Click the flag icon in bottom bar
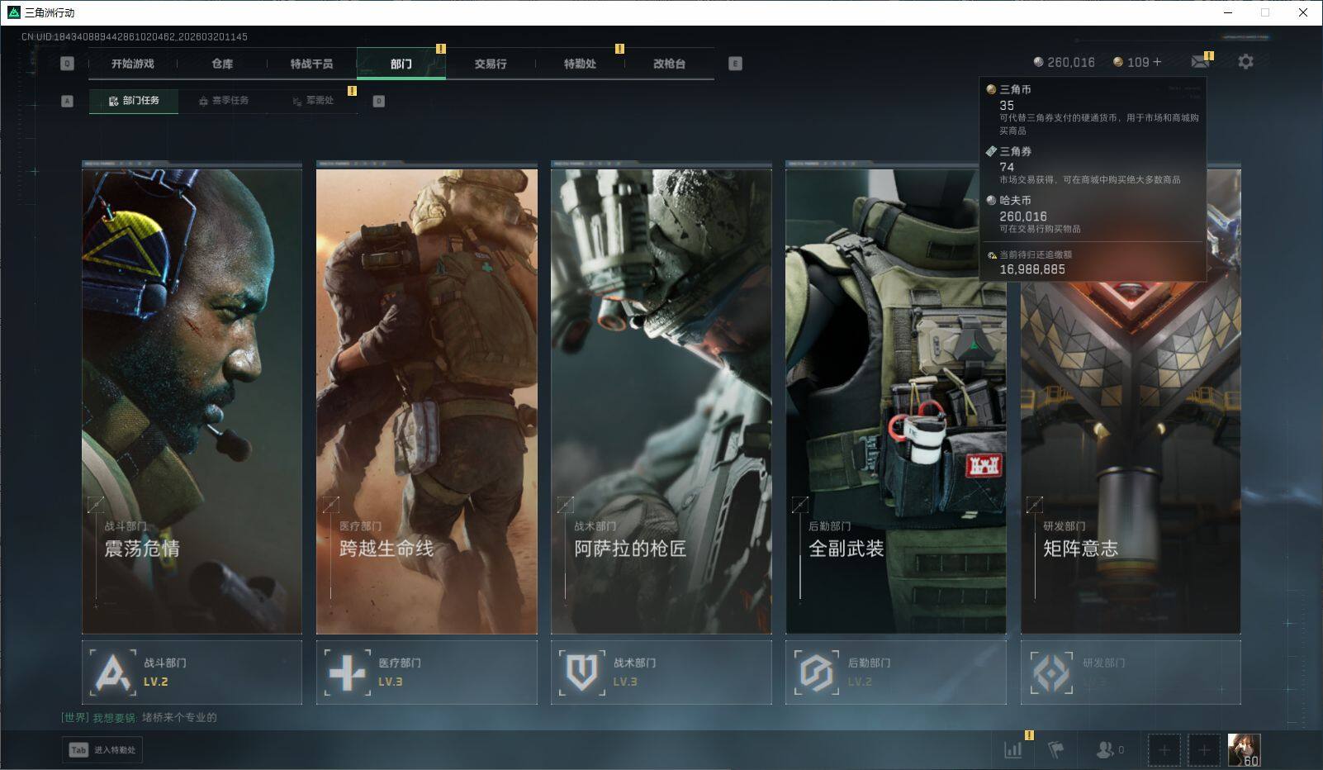 point(1055,749)
